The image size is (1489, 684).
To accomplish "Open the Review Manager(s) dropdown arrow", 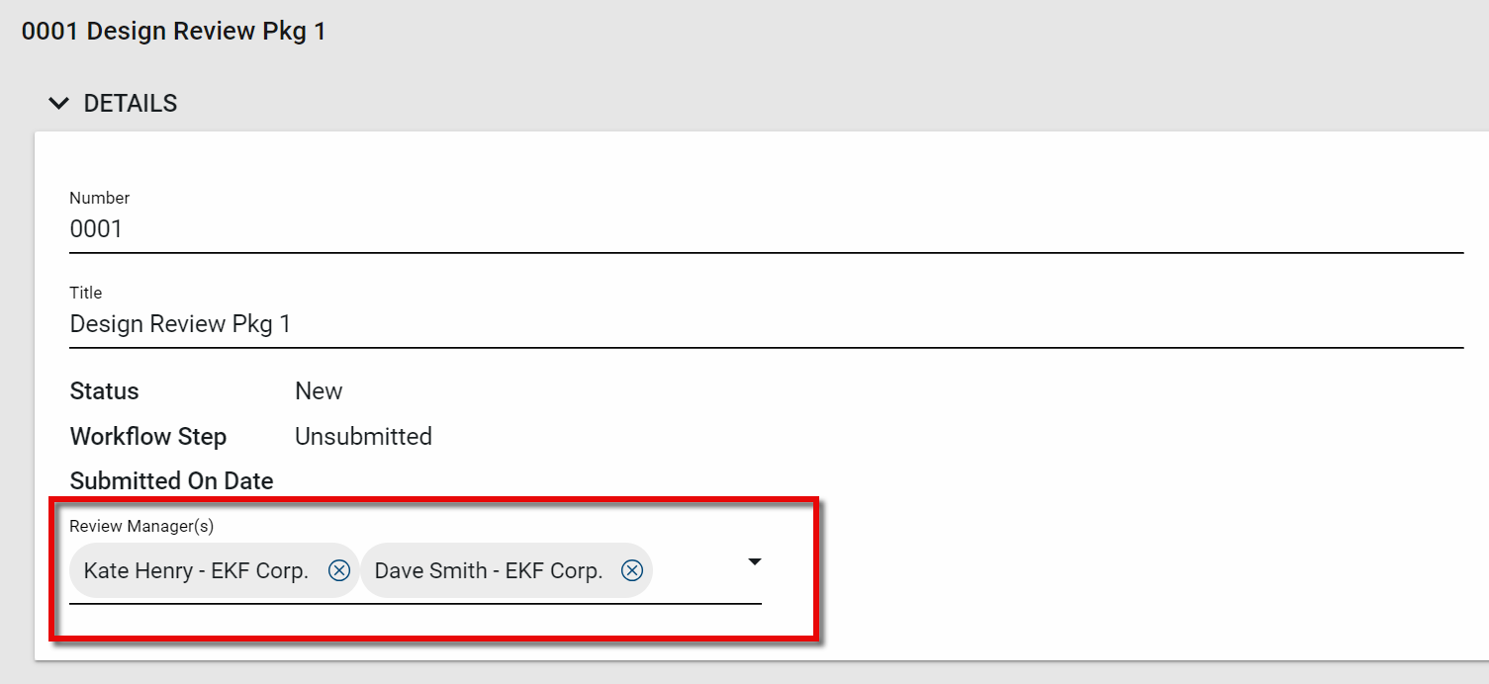I will [x=755, y=561].
